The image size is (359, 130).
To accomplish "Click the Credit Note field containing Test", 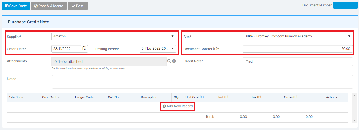I will [298, 62].
